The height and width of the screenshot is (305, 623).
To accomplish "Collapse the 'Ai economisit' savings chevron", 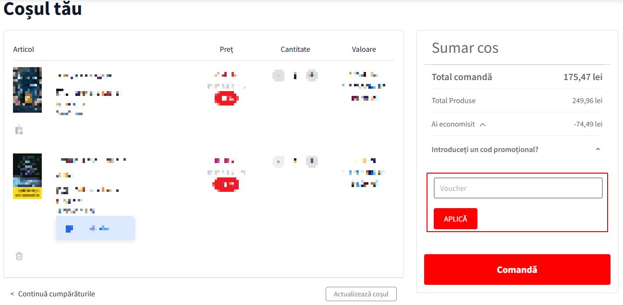I will click(483, 125).
